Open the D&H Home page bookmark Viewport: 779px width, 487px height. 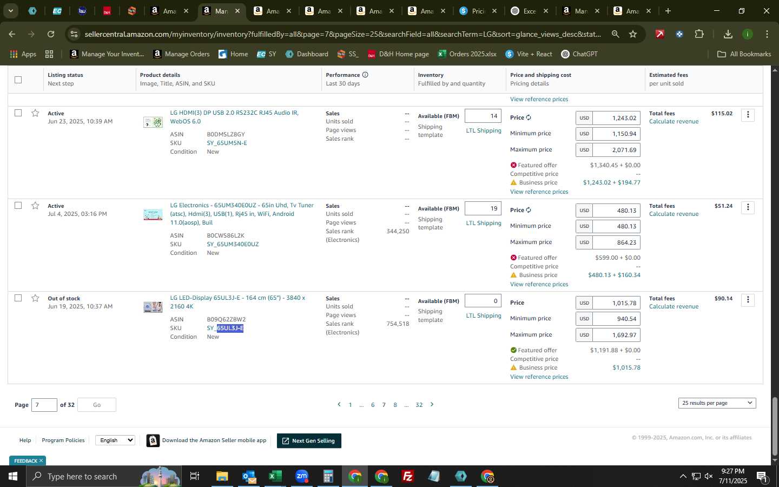point(398,54)
